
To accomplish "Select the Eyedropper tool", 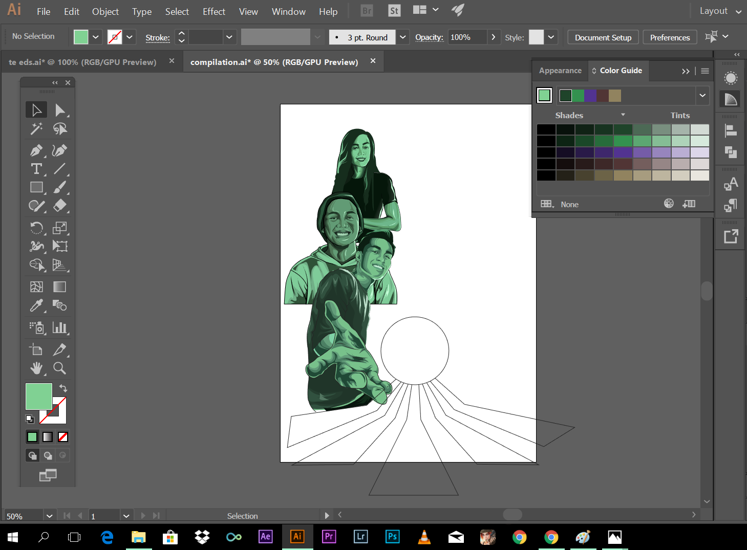I will click(x=36, y=306).
